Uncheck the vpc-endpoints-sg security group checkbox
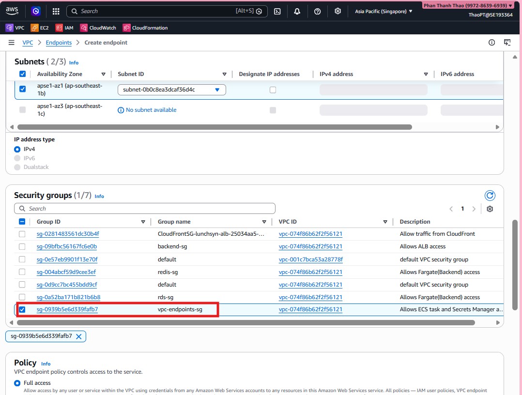Viewport: 522px width, 395px height. click(22, 309)
